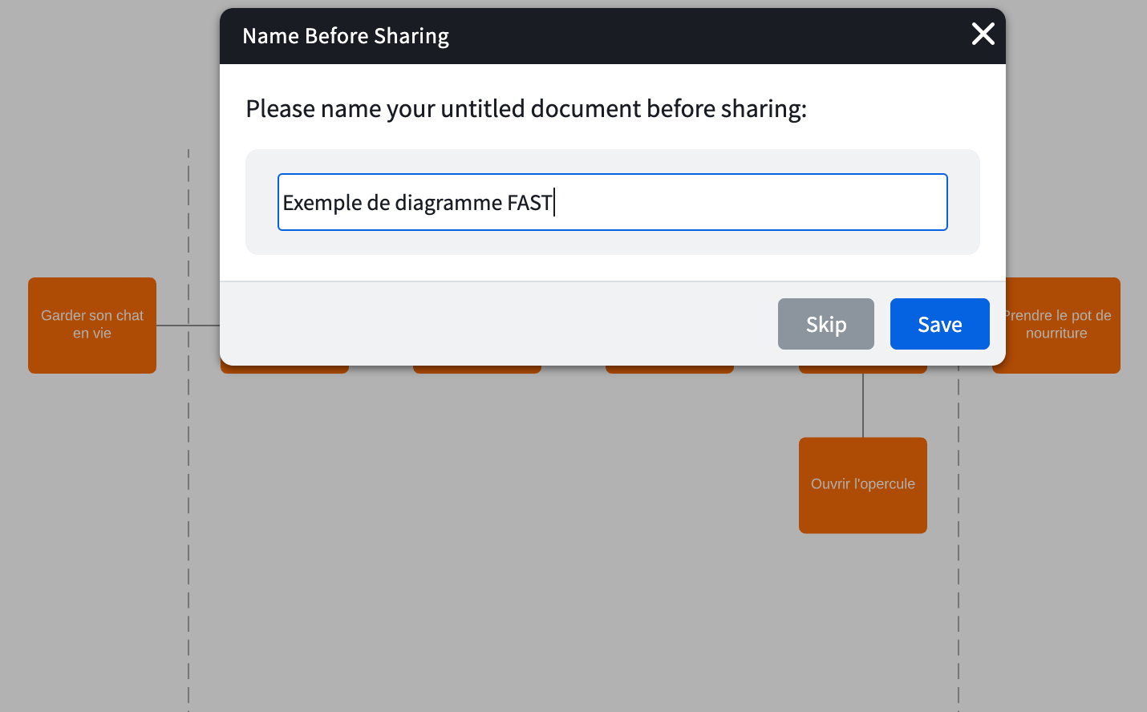The height and width of the screenshot is (712, 1147).
Task: Click the X icon in the dialog header
Action: pos(983,34)
